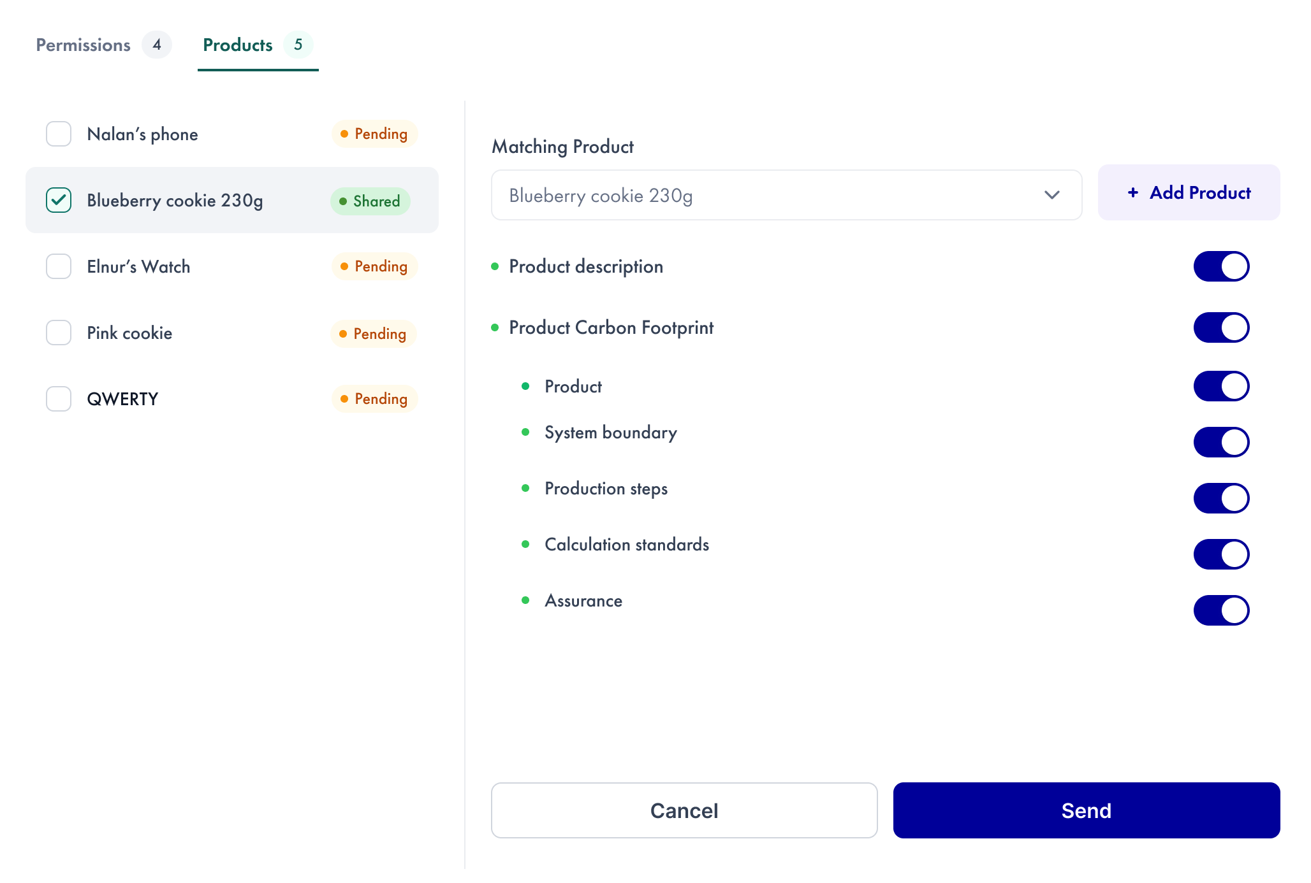Check the Nalan's phone checkbox
The height and width of the screenshot is (883, 1311).
59,134
